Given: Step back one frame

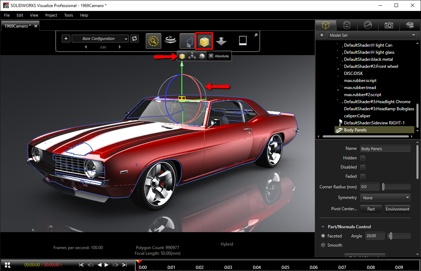Looking at the screenshot, I should 91,265.
